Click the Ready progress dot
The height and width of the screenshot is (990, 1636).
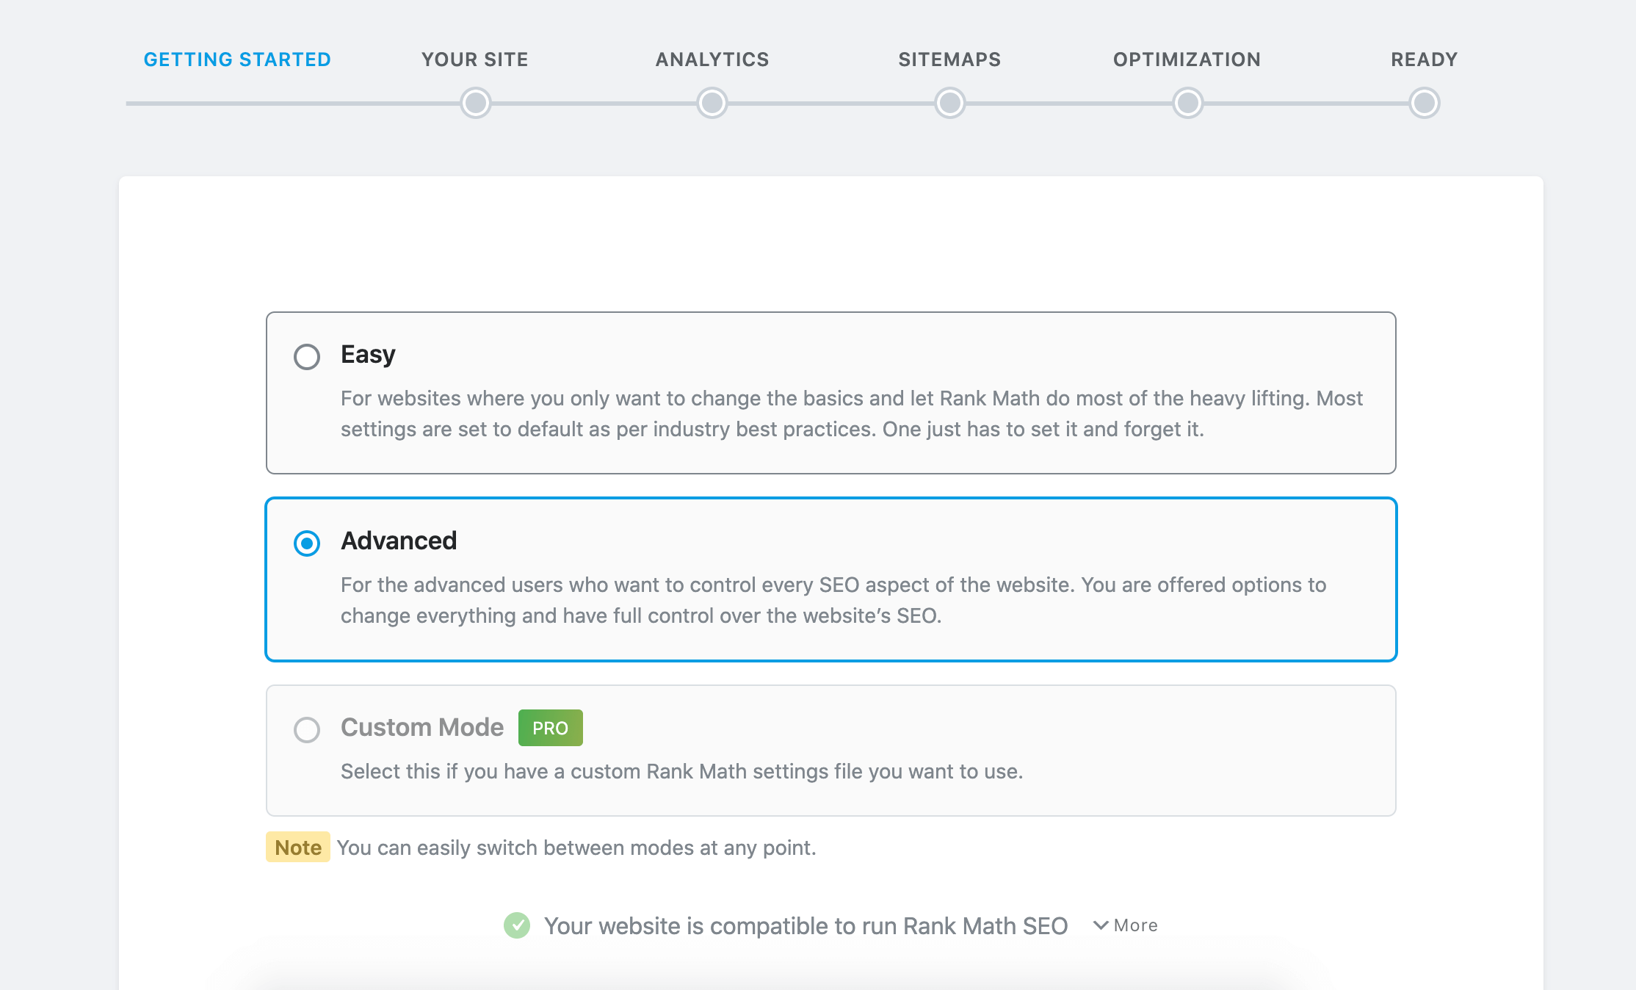1425,103
